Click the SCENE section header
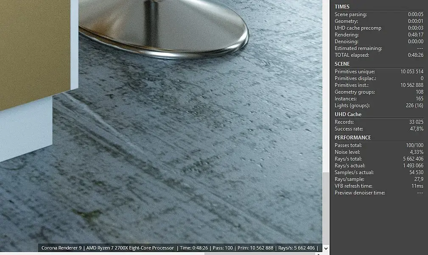 [342, 64]
